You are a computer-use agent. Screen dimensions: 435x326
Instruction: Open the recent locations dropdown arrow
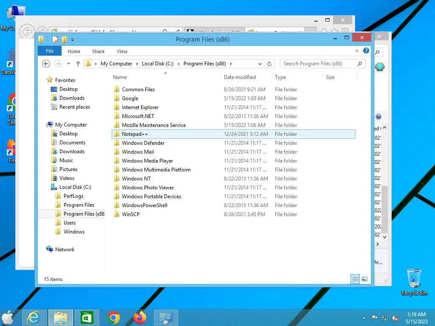68,64
